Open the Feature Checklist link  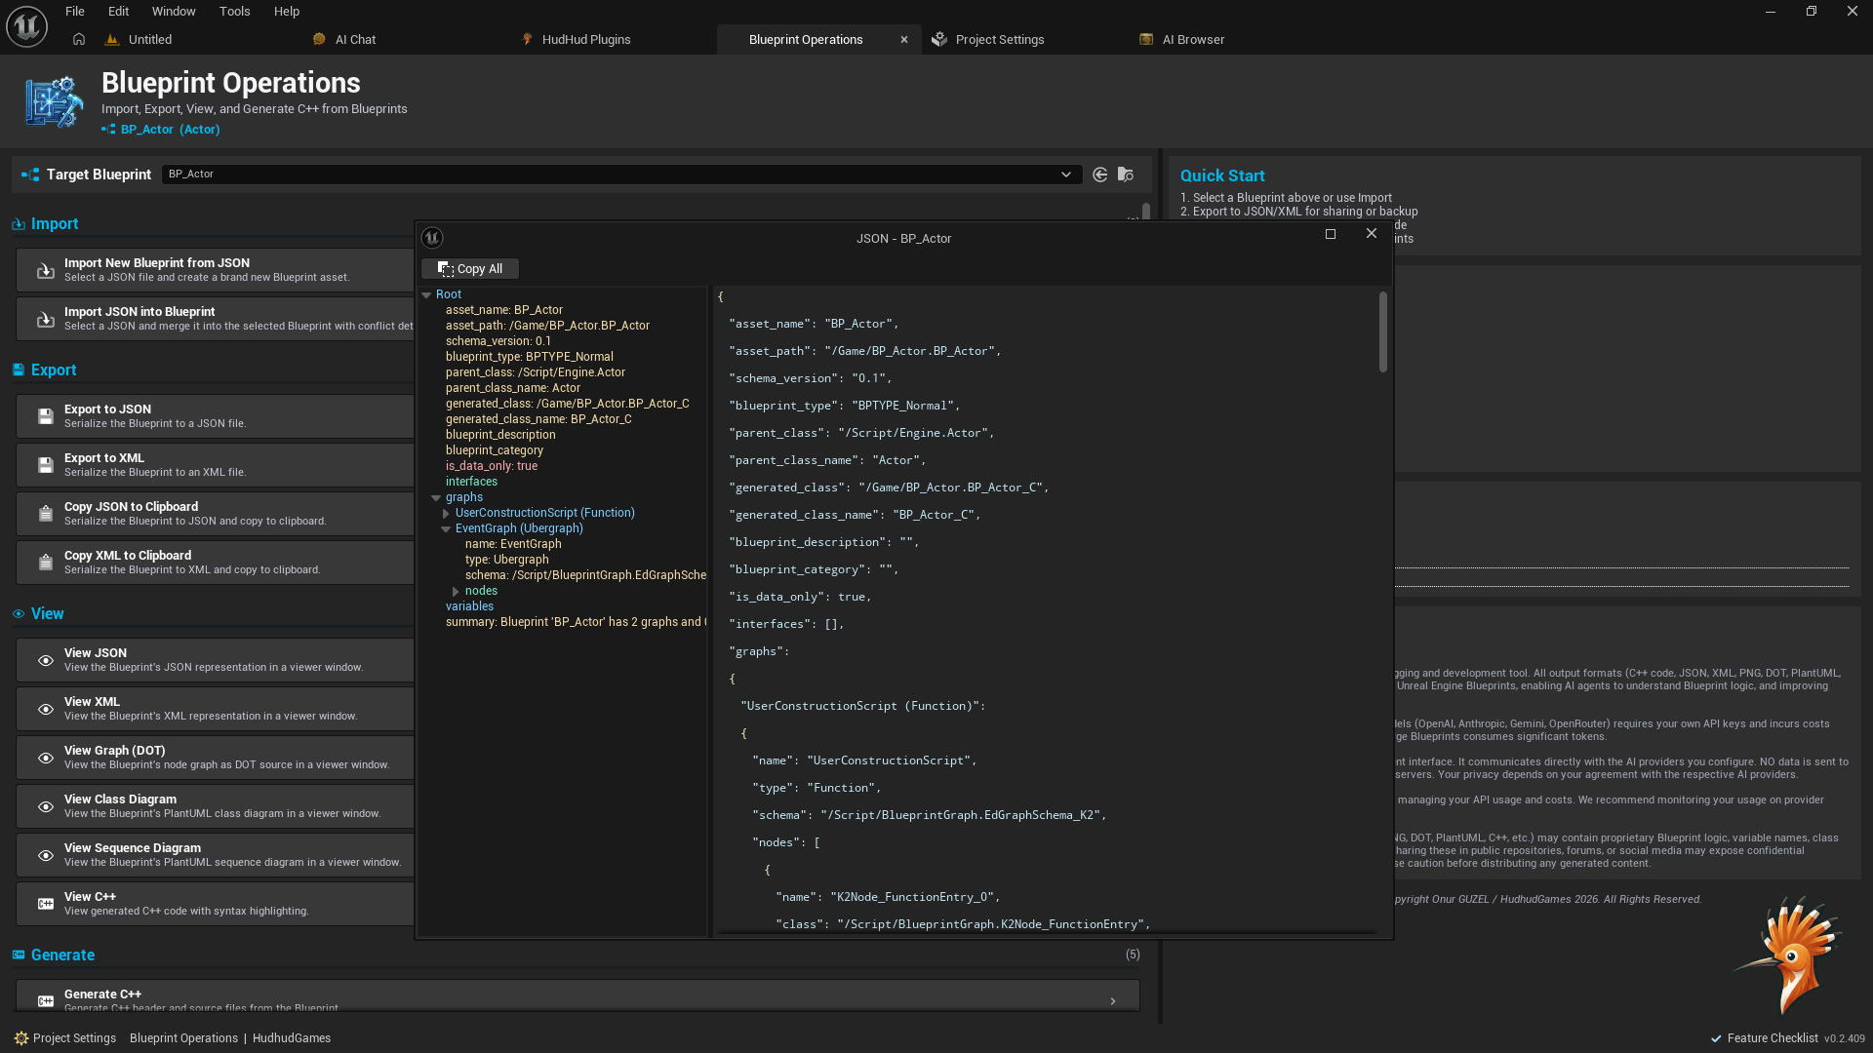[1772, 1038]
